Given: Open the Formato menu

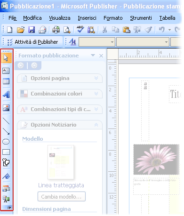Looking at the screenshot, I should (x=113, y=18).
